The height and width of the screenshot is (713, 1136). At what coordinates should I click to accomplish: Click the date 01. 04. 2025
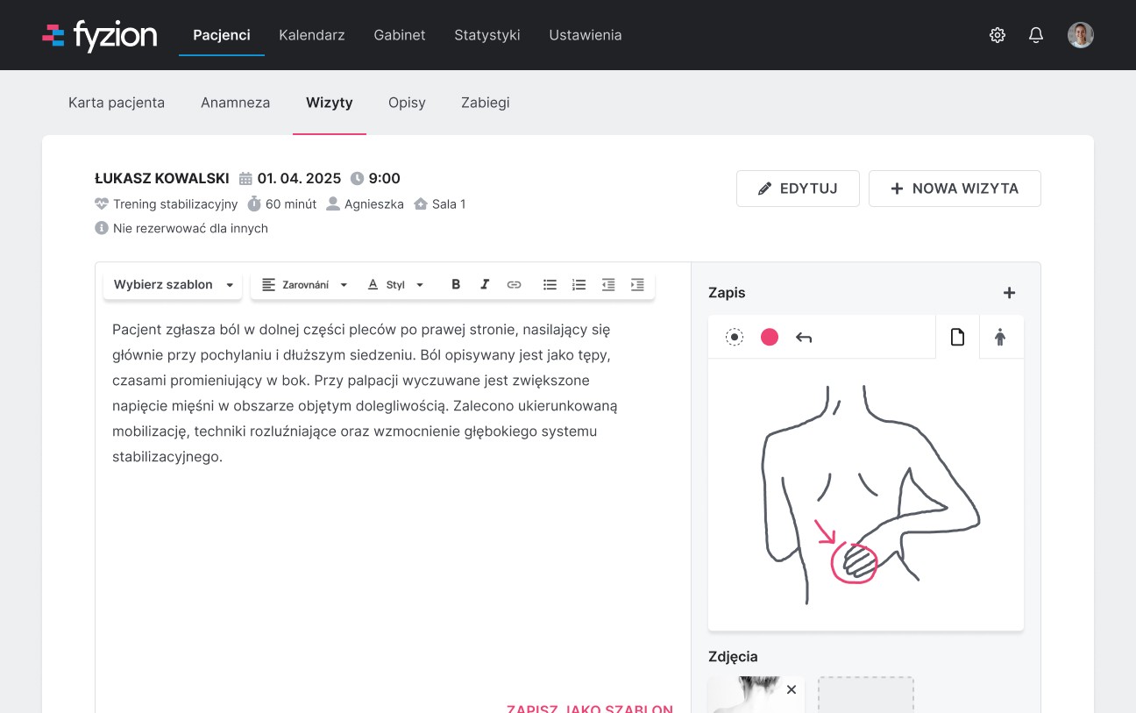tap(299, 179)
